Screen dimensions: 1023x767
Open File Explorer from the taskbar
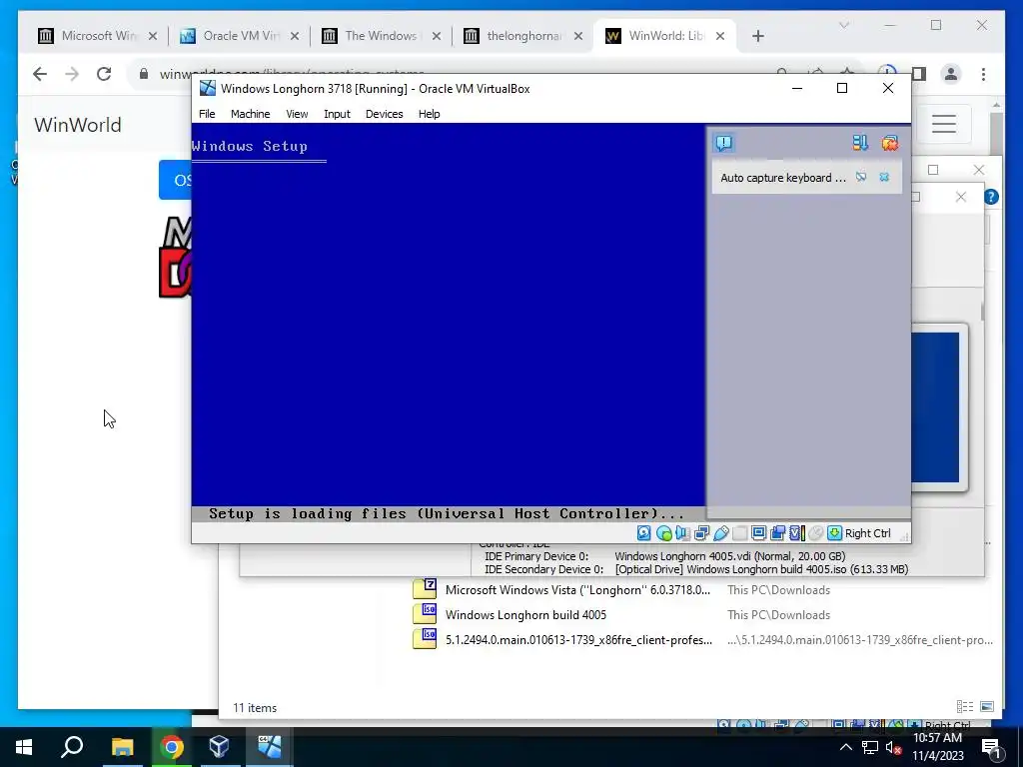click(122, 747)
